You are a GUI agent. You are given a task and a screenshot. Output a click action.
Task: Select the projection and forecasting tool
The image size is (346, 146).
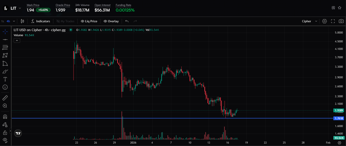click(5, 63)
